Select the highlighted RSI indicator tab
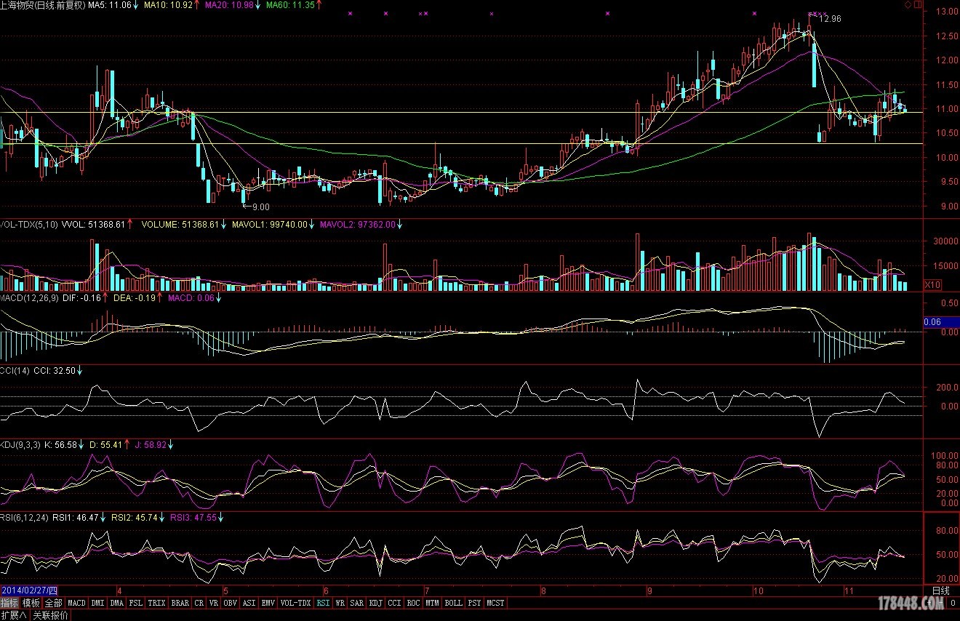 [323, 603]
